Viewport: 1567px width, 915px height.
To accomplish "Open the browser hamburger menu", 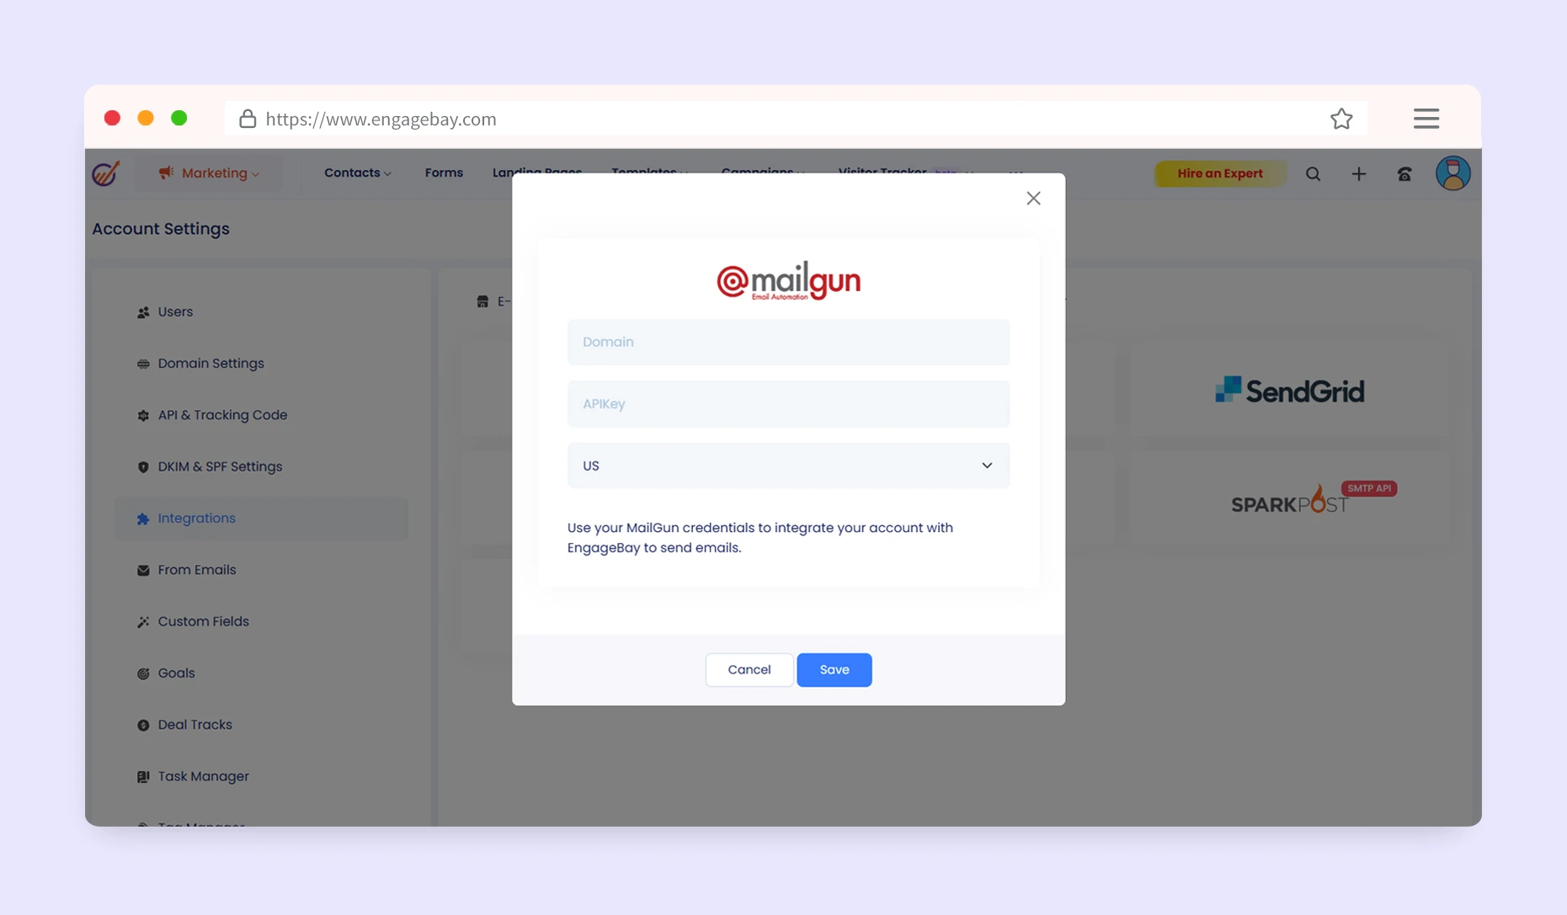I will 1426,119.
